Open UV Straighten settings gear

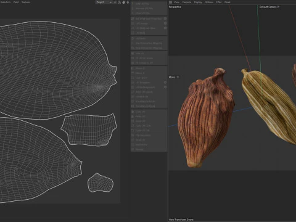(165, 83)
